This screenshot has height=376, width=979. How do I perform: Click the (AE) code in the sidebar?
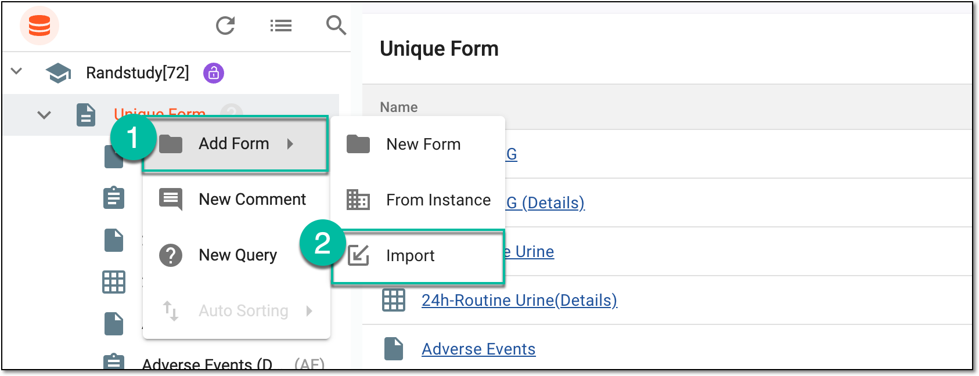(x=309, y=364)
